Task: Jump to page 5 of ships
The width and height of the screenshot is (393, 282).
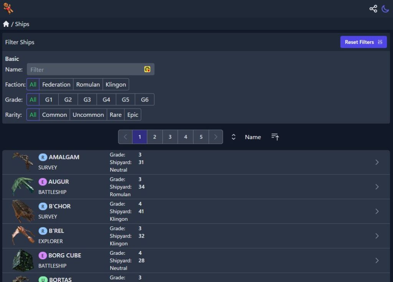Action: click(201, 137)
